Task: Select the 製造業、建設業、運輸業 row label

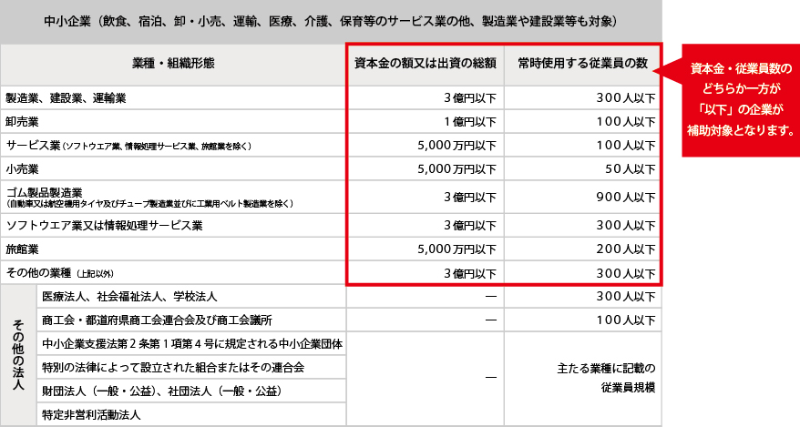Action: pos(67,97)
